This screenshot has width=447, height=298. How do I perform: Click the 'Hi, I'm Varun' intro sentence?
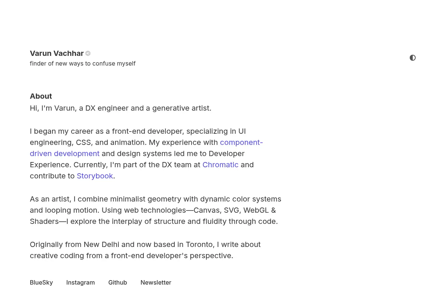click(121, 108)
